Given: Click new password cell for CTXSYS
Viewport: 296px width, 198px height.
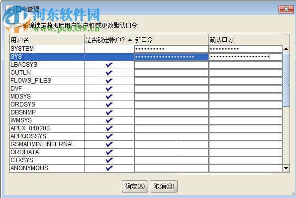Looking at the screenshot, I should pos(171,160).
